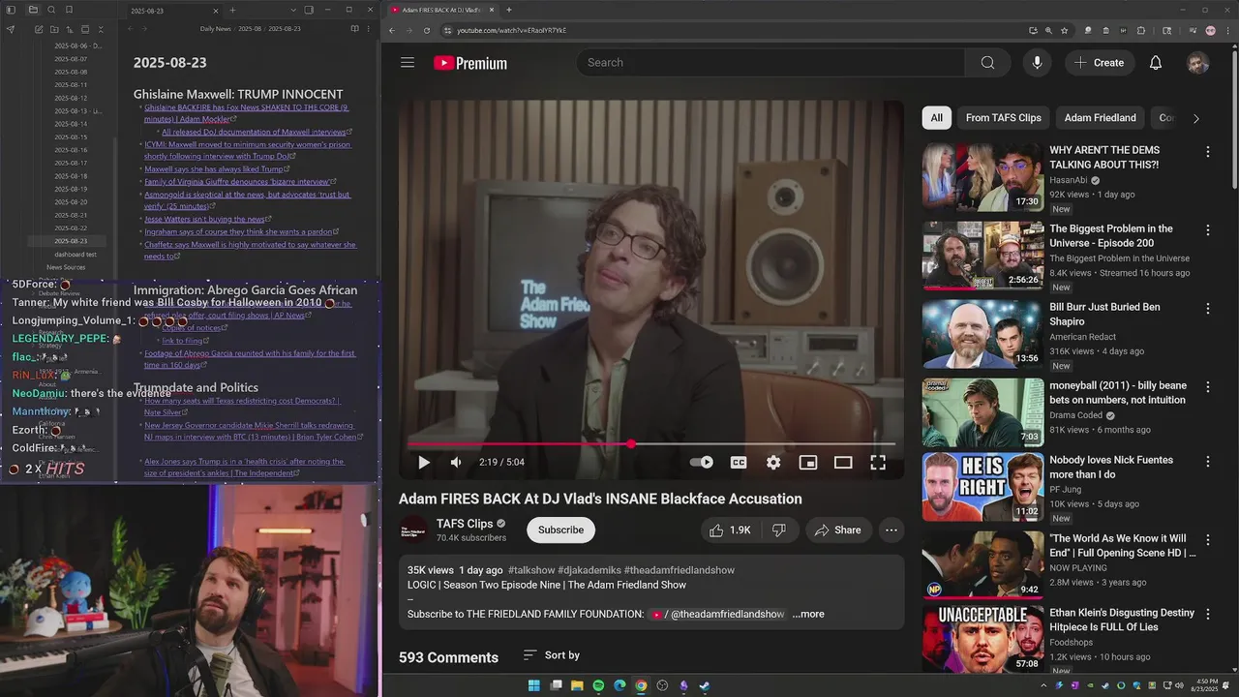
Task: Open more actions menu beside Share
Action: point(891,530)
